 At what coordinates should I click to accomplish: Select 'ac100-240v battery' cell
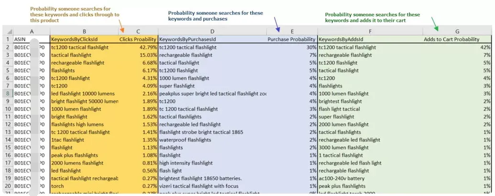click(x=370, y=178)
